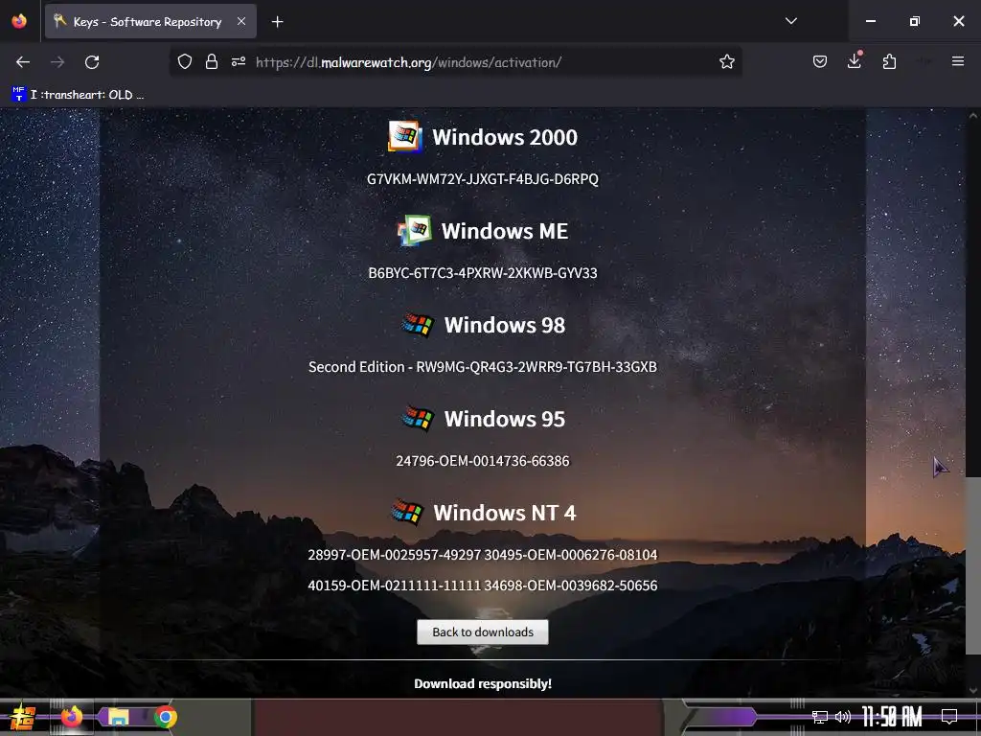Select the Second Edition key line
The width and height of the screenshot is (981, 736).
[483, 367]
